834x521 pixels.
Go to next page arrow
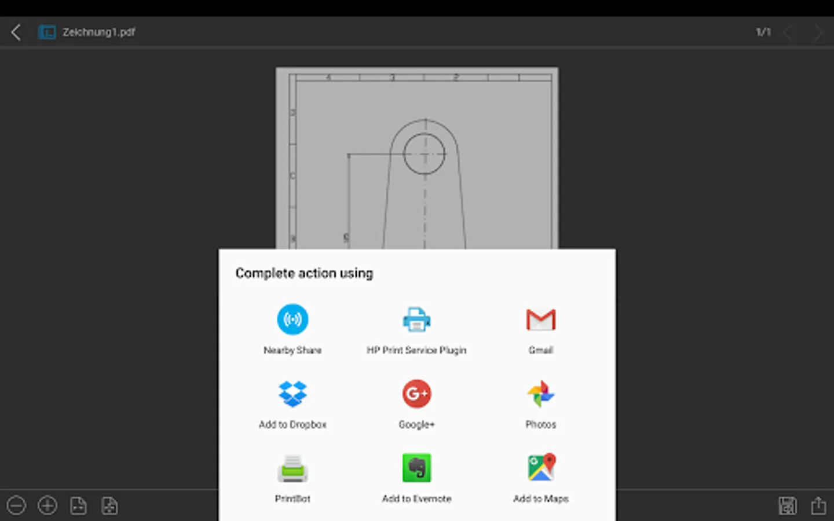tap(818, 32)
